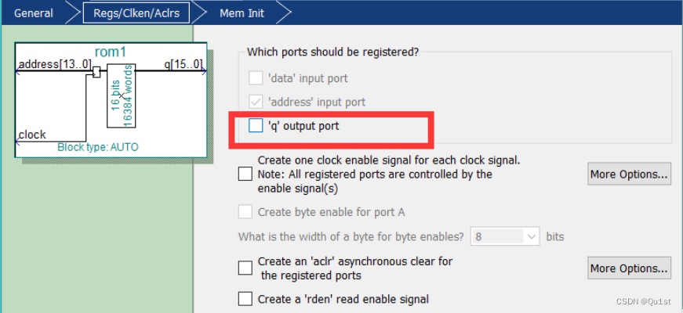This screenshot has height=313, width=683.
Task: Click the clock input port in the diagram
Action: pyautogui.click(x=33, y=135)
